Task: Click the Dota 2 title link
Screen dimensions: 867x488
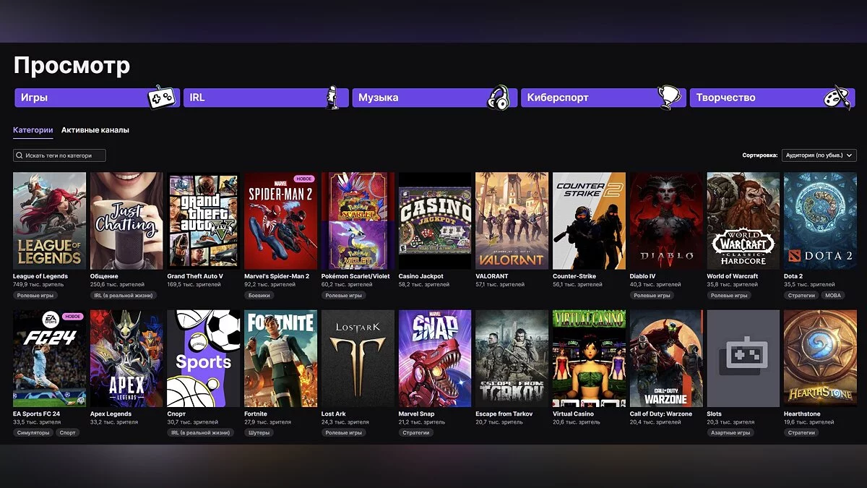Action: click(793, 276)
